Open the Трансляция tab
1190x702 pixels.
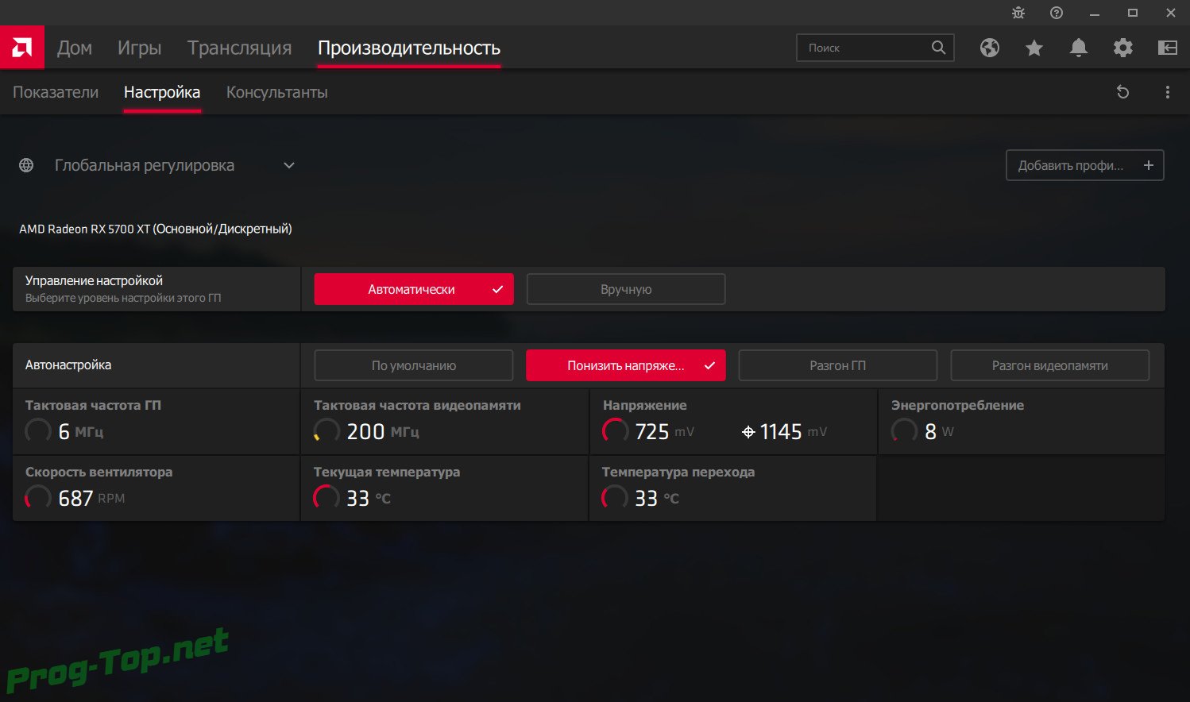240,48
